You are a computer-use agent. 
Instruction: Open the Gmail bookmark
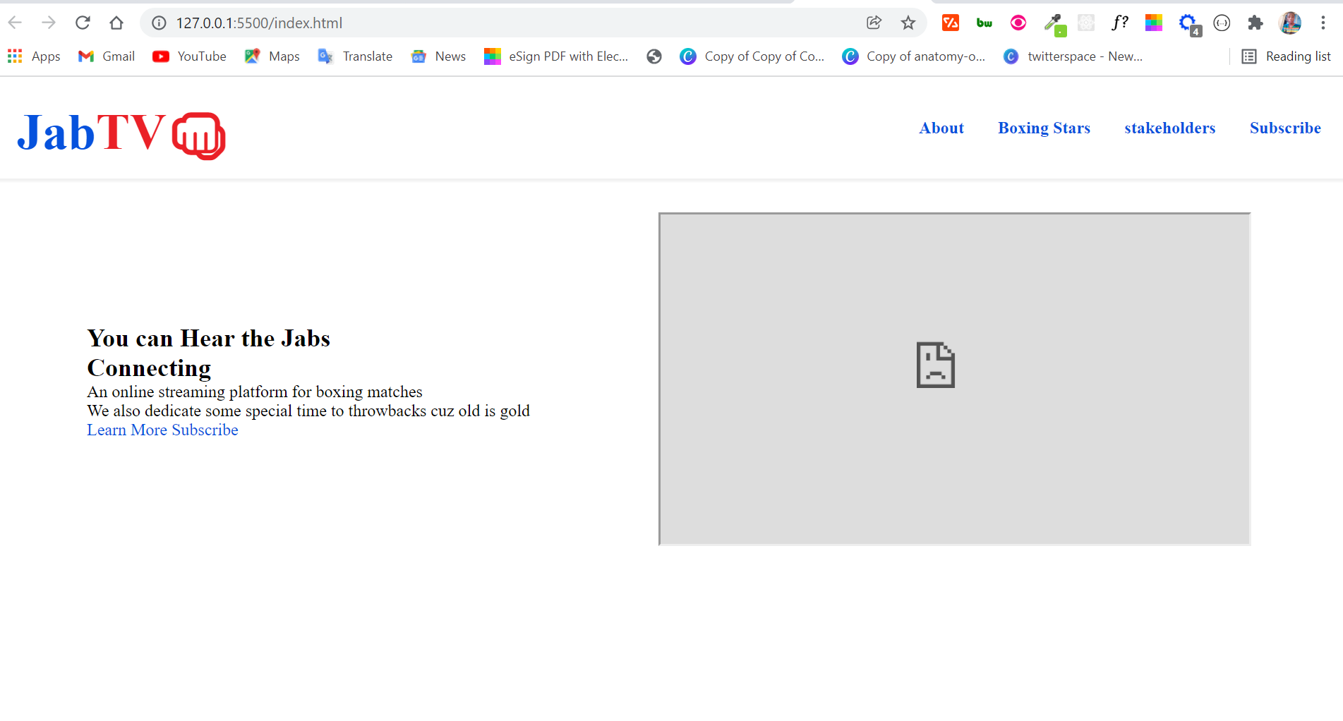(x=107, y=56)
